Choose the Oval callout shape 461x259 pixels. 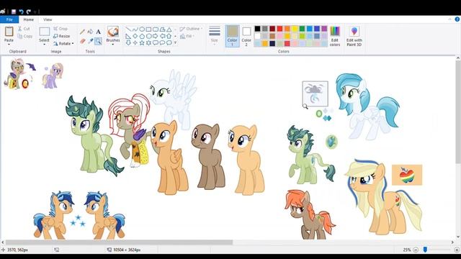162,43
